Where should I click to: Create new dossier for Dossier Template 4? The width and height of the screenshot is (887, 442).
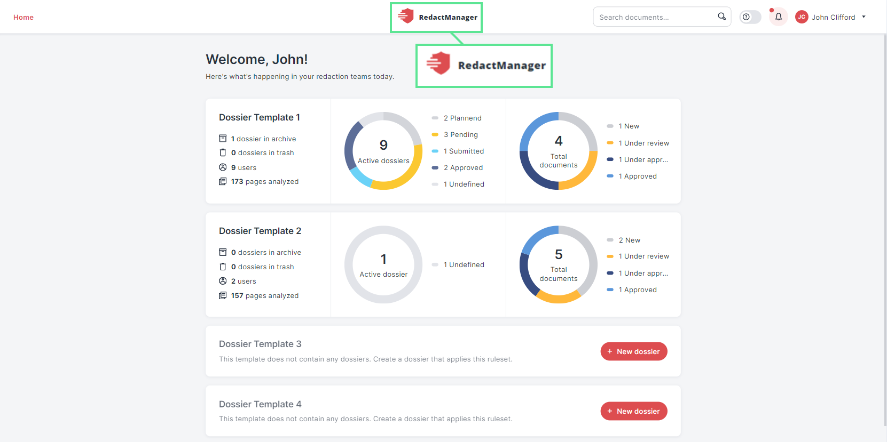[x=634, y=411]
